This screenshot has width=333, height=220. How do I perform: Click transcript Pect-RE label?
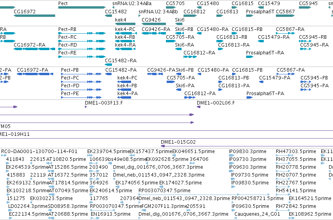67,53
